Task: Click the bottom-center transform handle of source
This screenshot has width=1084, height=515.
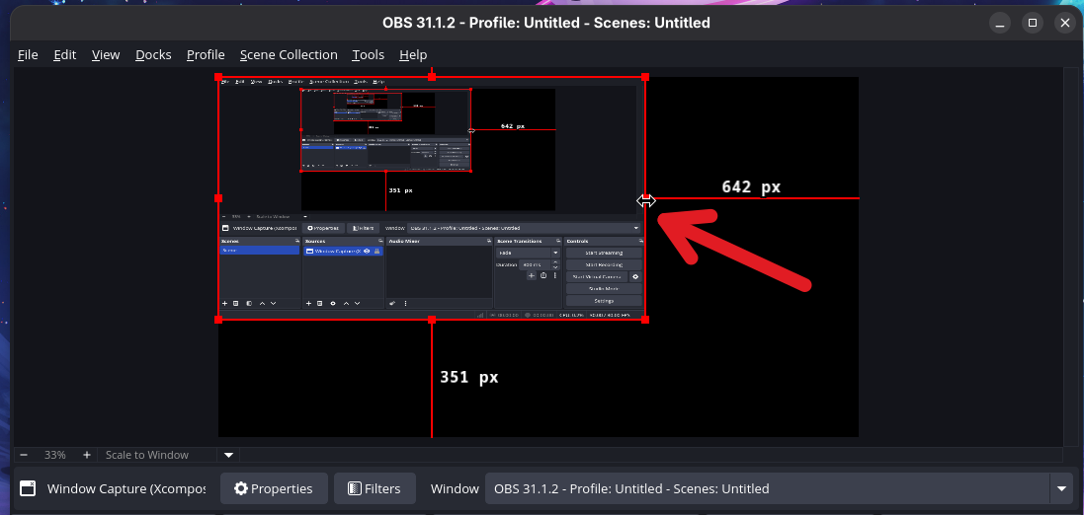Action: coord(432,320)
